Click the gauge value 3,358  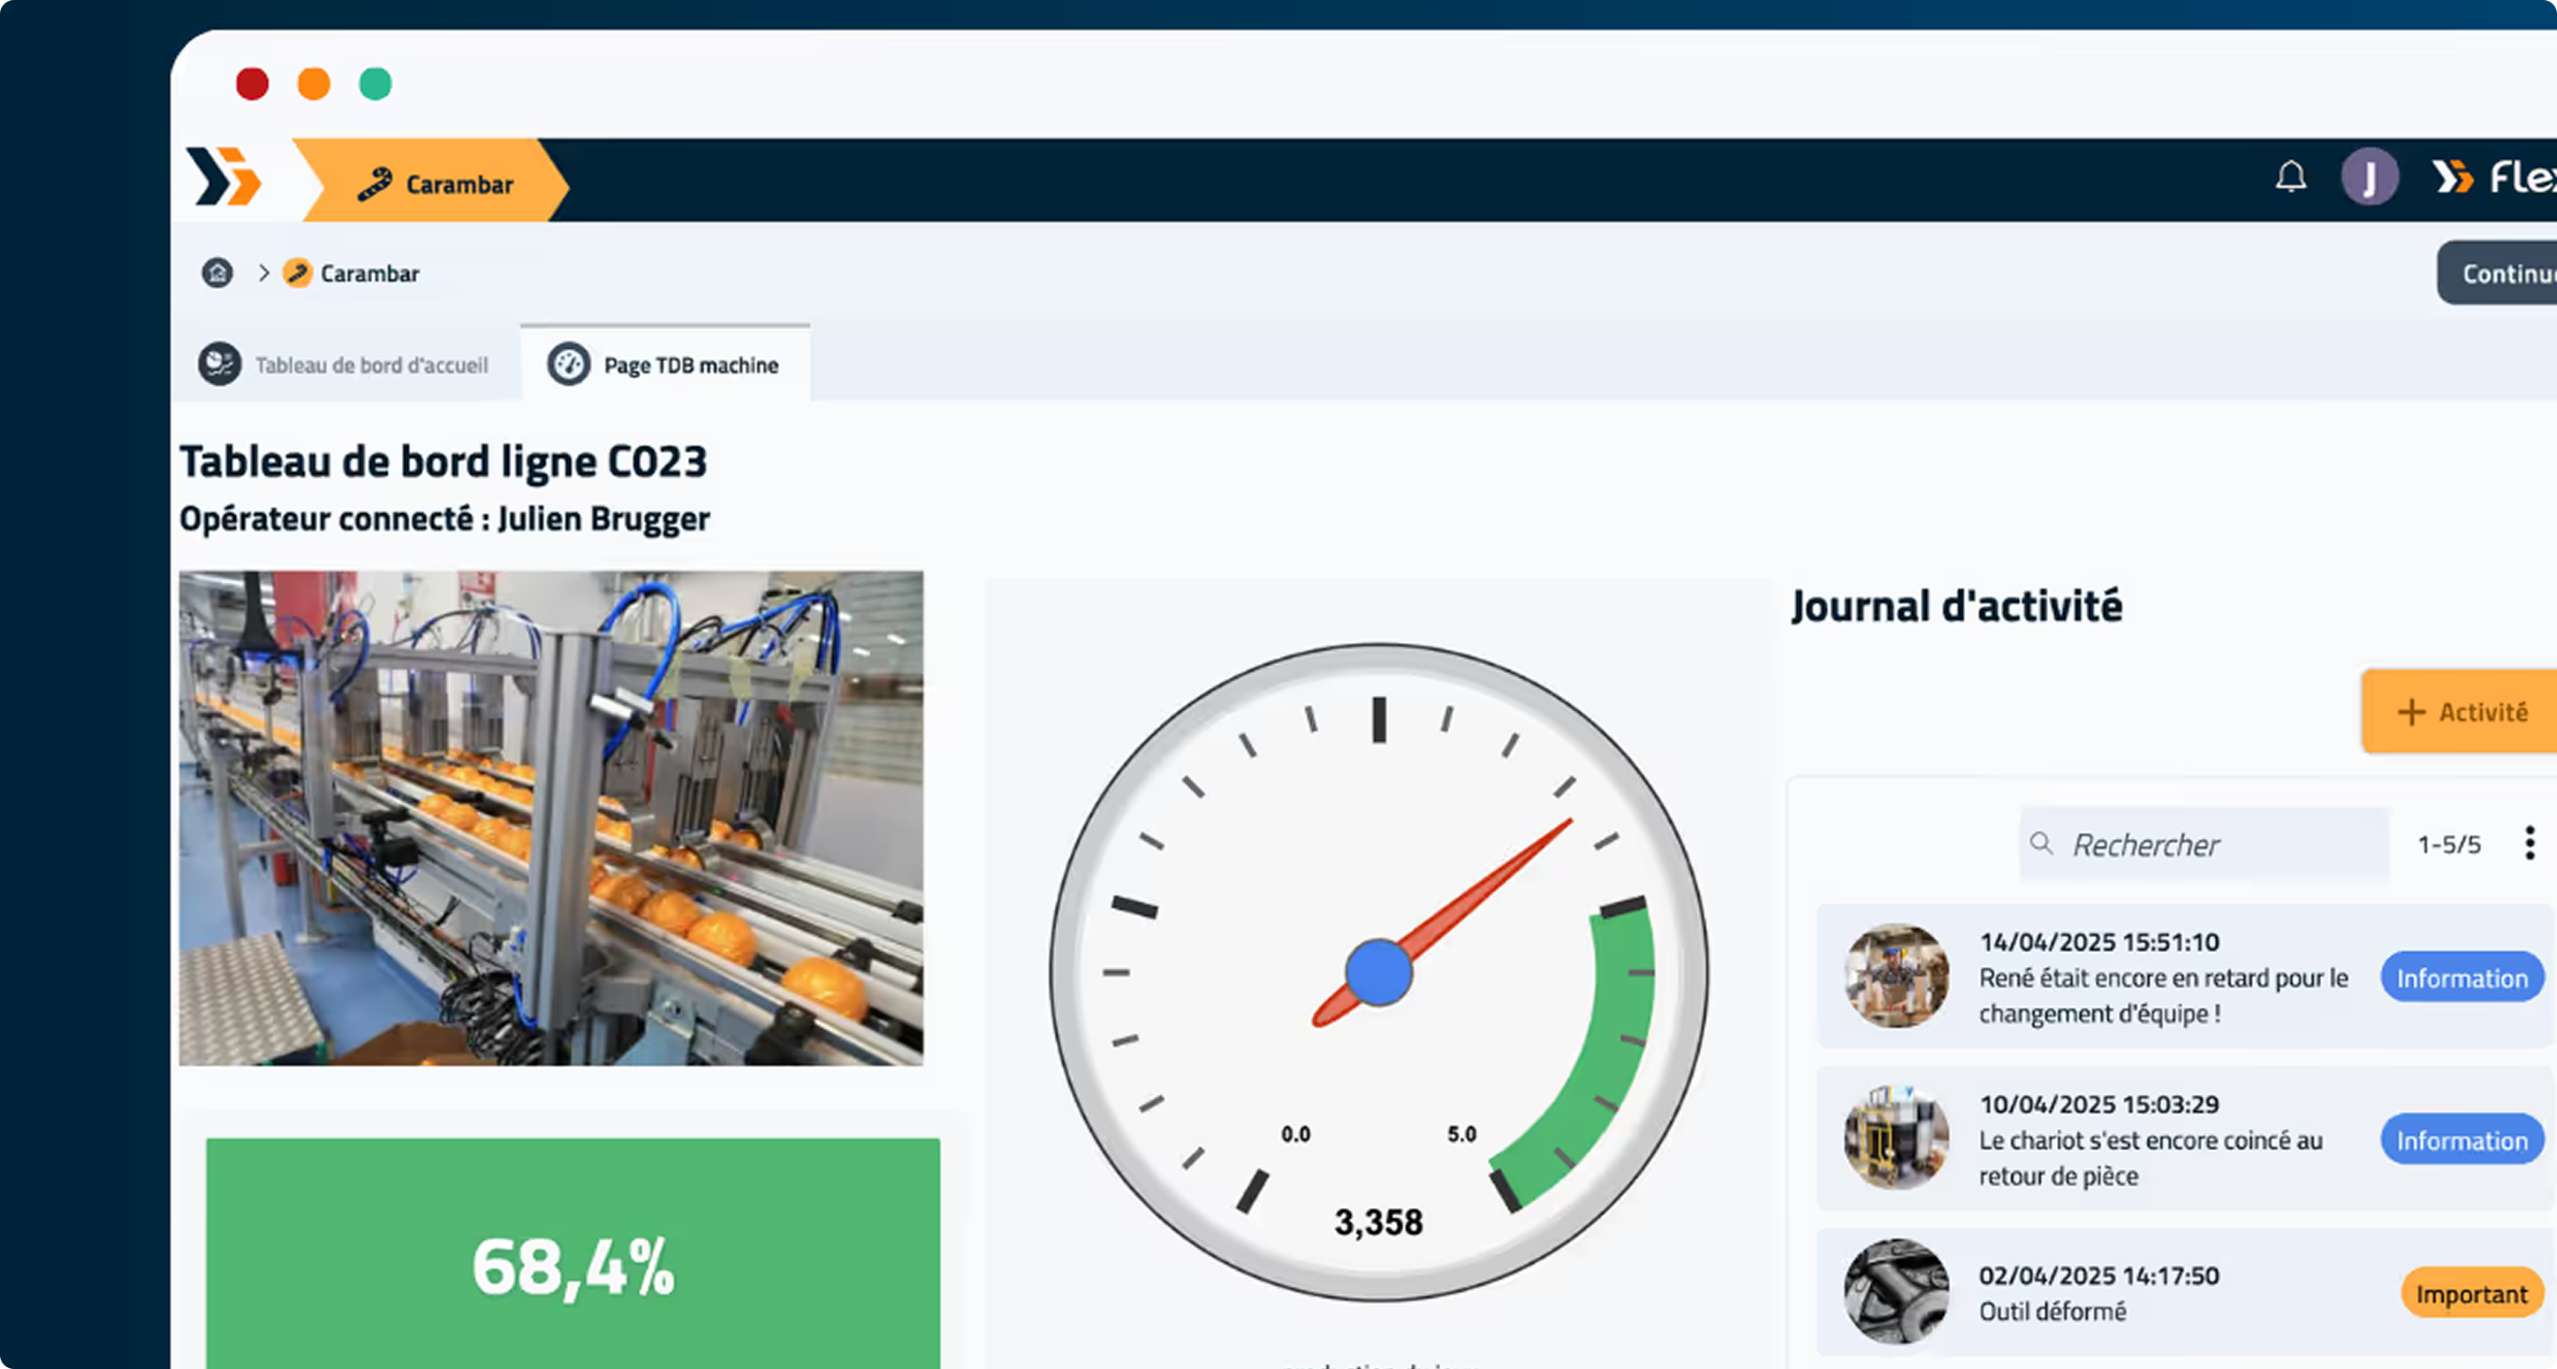(1377, 1222)
